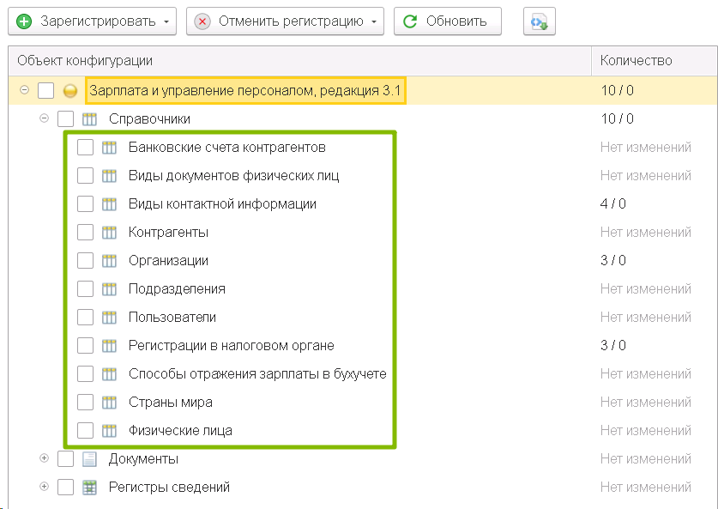Viewport: 718px width, 509px height.
Task: Click the yellow sphere configuration root icon
Action: pyautogui.click(x=70, y=91)
